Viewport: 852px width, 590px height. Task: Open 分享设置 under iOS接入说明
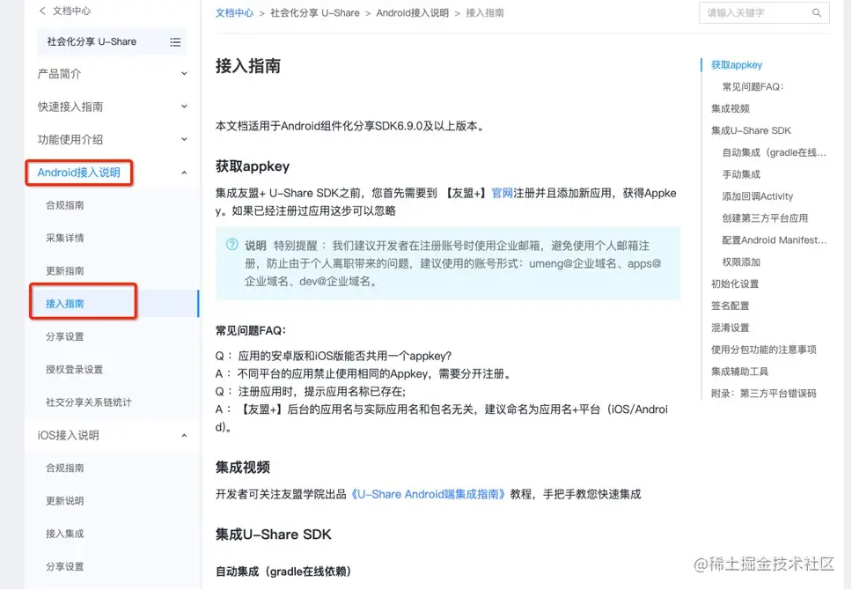pos(64,566)
